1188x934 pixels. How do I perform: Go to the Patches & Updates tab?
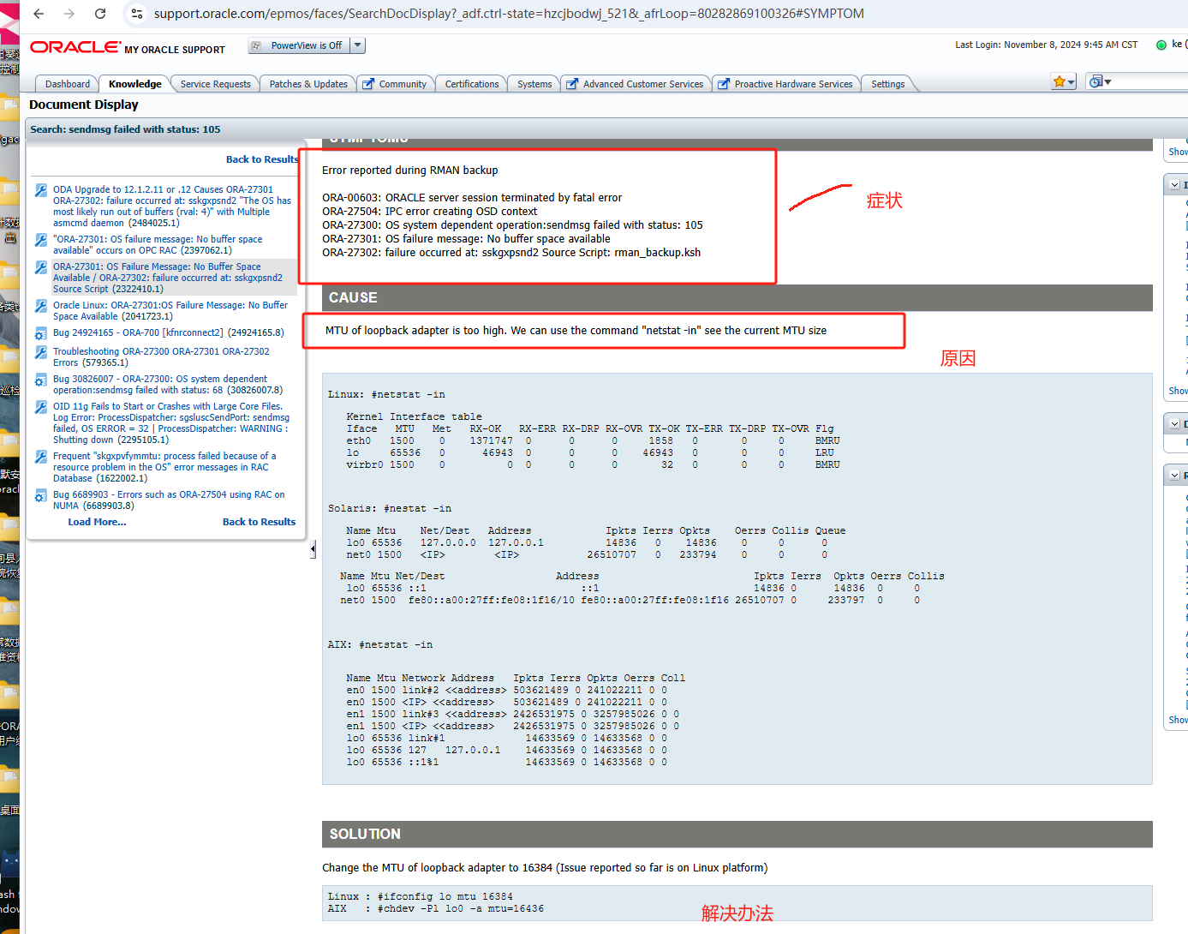coord(308,84)
